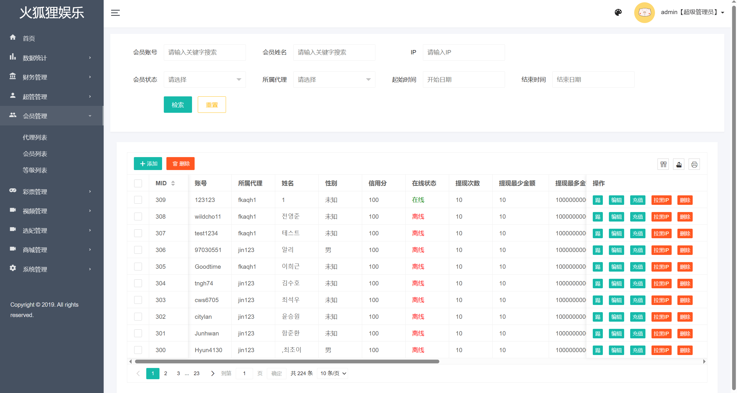Click the bar chart icon for 数据统计

point(13,57)
